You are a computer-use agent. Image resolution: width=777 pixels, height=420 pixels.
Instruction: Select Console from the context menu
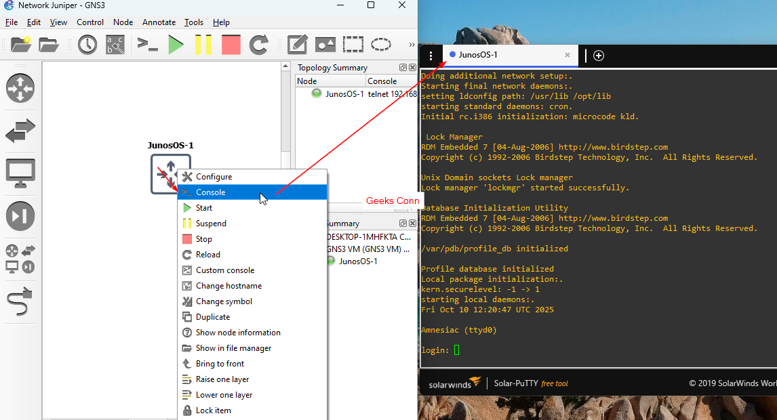[211, 192]
